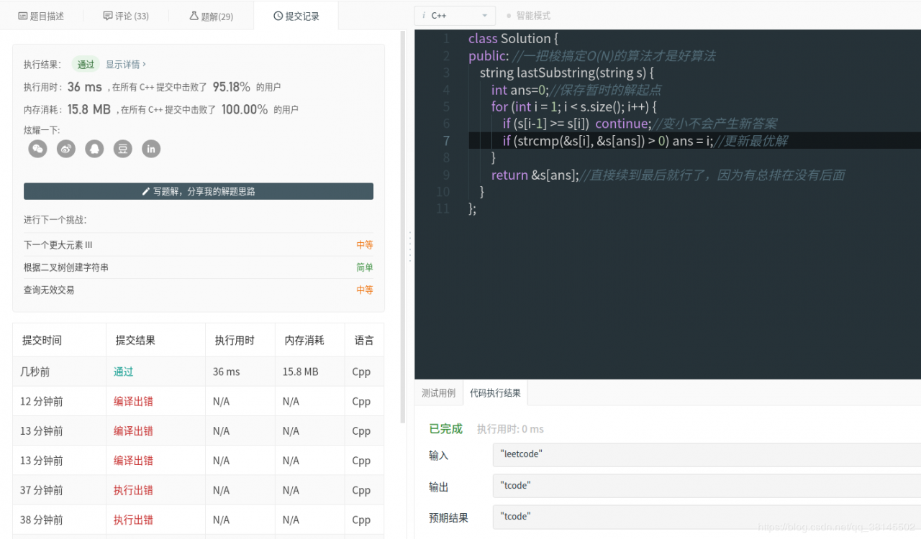Viewport: 921px width, 539px height.
Task: Click 写题解，分享我的解题思路 button
Action: [199, 191]
